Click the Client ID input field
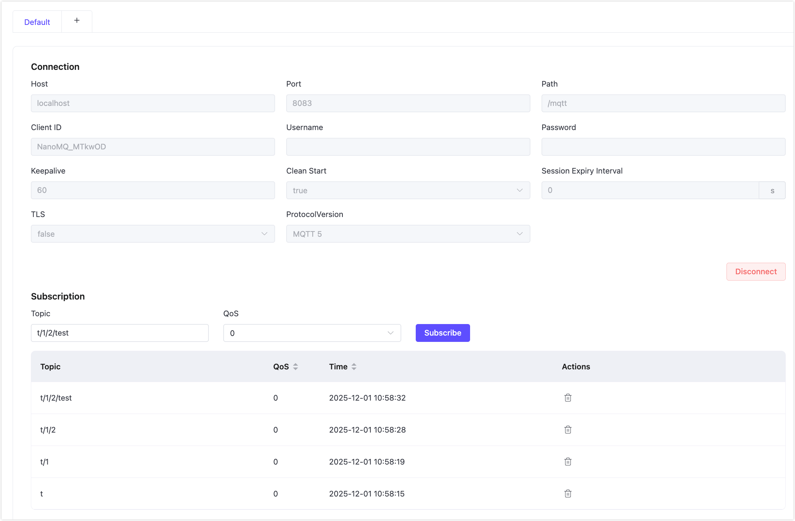 [x=153, y=147]
